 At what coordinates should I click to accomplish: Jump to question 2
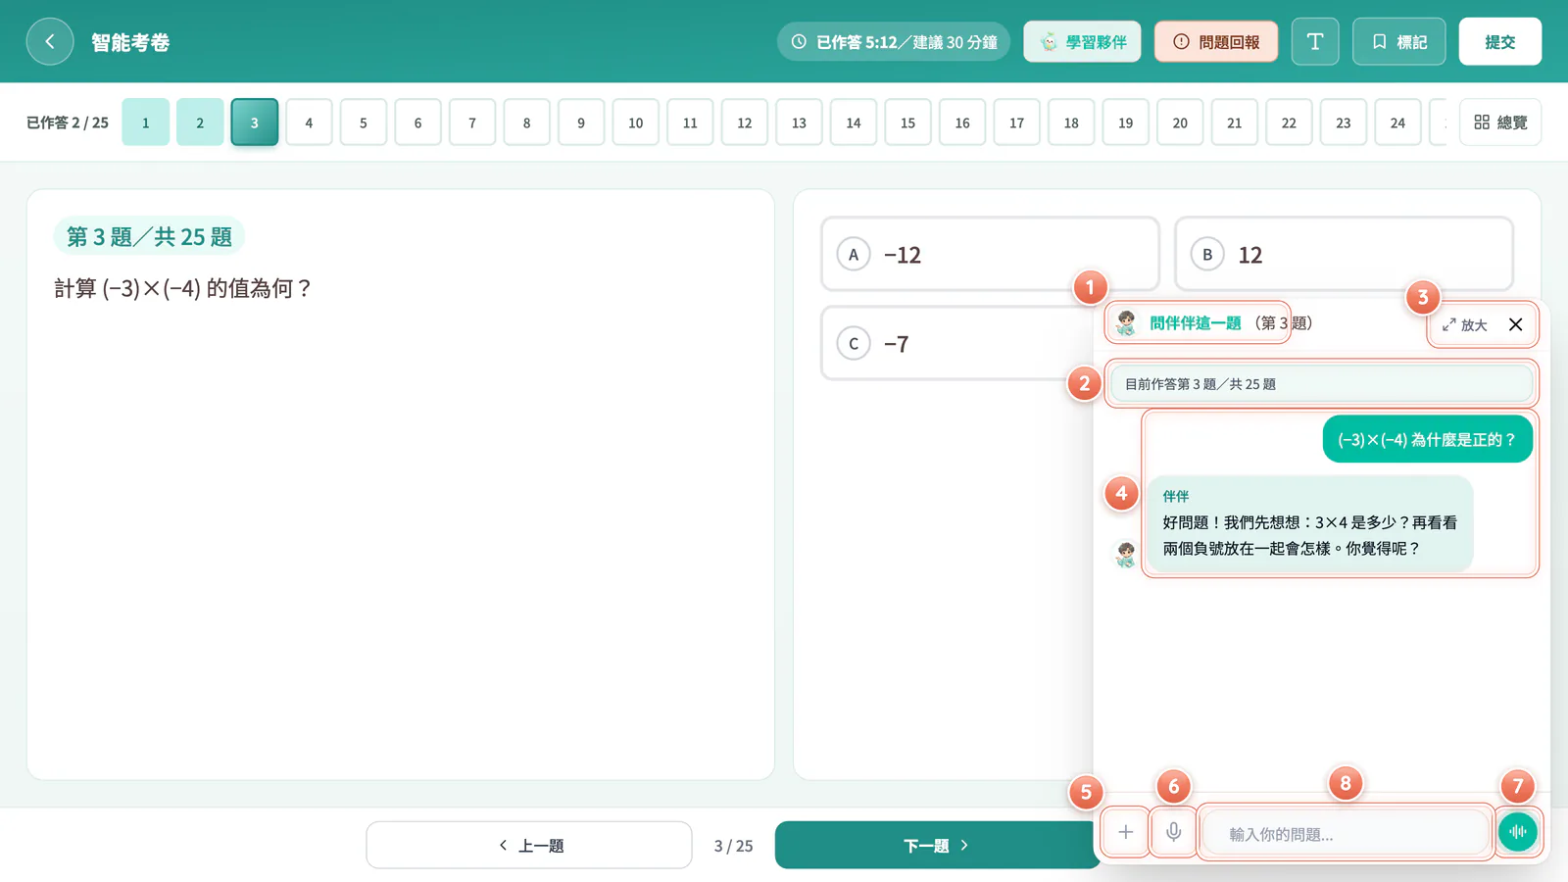pos(200,122)
